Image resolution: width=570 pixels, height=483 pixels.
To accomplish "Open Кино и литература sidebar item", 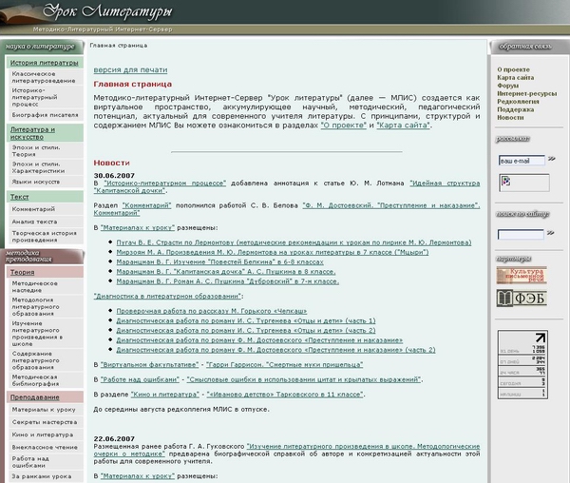I will coord(42,435).
